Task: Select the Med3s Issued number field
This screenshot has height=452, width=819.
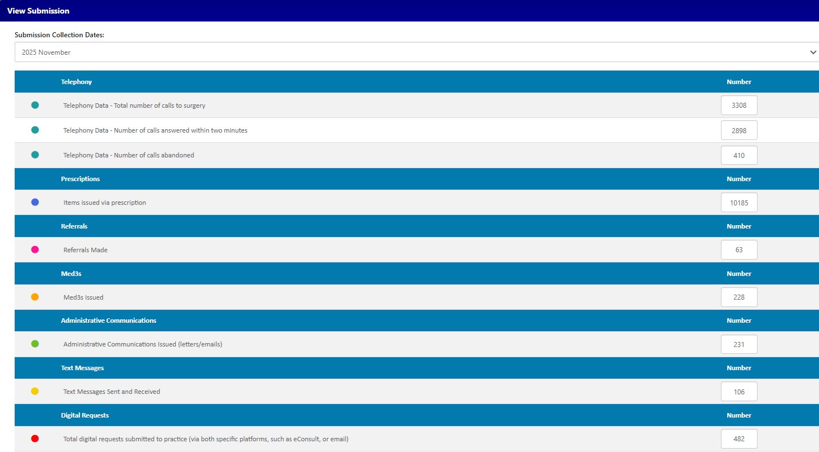Action: (x=738, y=297)
